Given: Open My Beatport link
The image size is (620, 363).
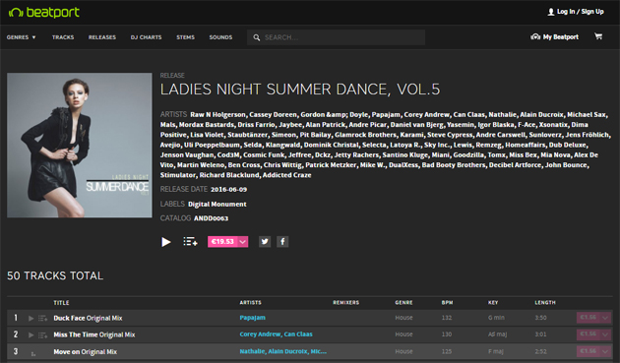Looking at the screenshot, I should [x=560, y=36].
